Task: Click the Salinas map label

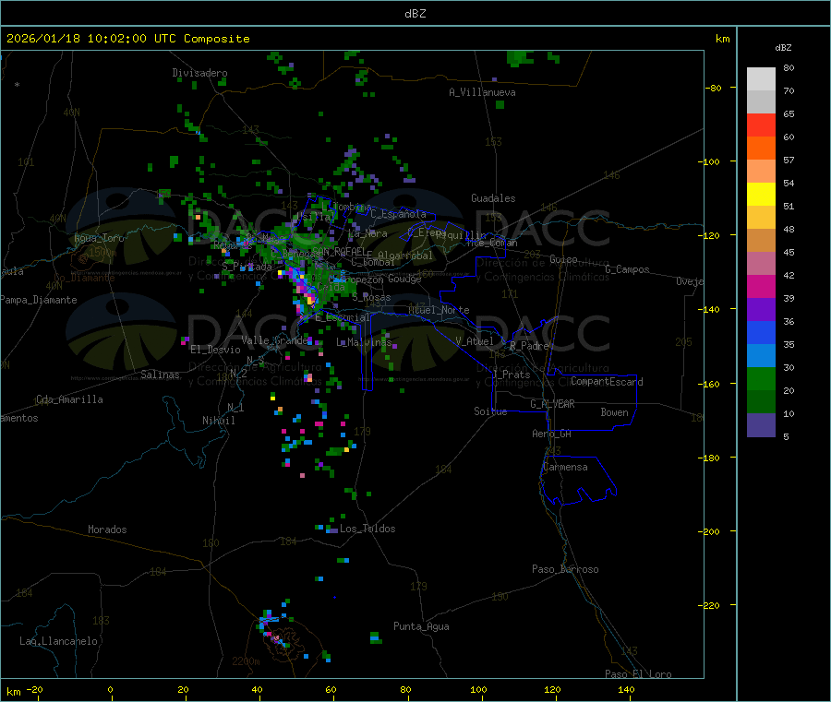Action: click(x=160, y=375)
